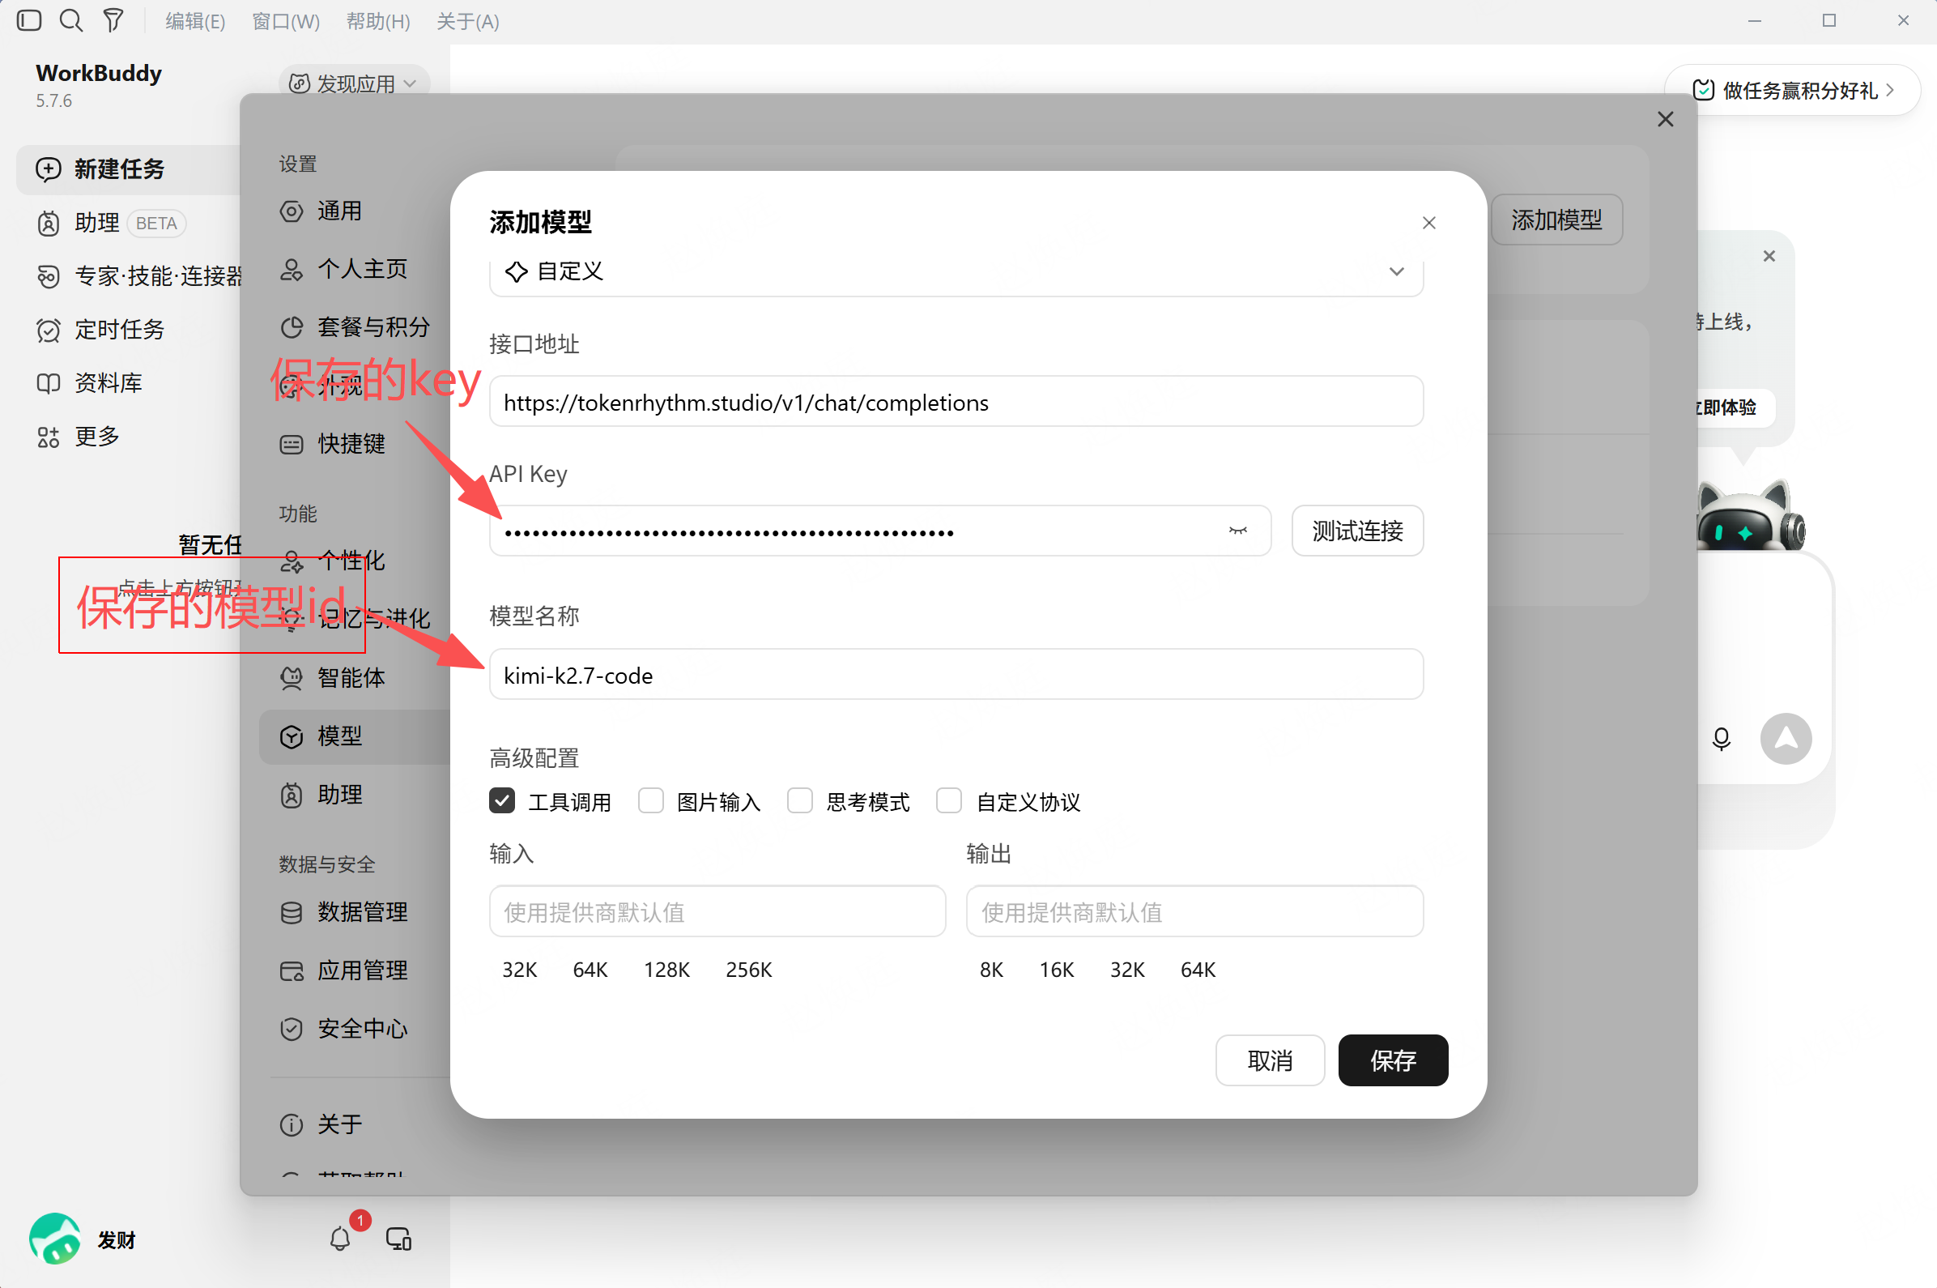
Task: Expand the 发现应用 dropdown
Action: 354,83
